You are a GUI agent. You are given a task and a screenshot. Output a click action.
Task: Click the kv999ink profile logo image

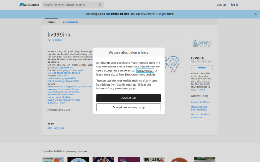(202, 44)
